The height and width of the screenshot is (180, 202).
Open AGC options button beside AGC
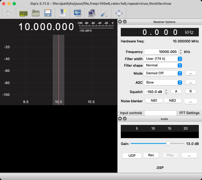pyautogui.click(x=191, y=82)
